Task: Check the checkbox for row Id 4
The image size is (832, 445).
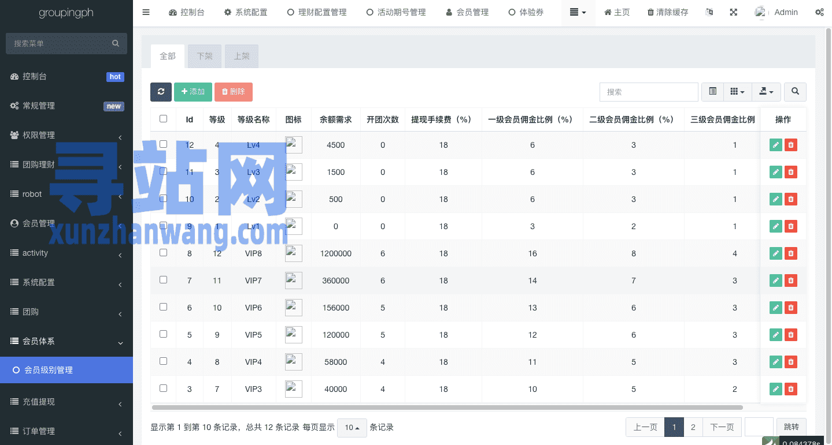Action: pyautogui.click(x=163, y=361)
